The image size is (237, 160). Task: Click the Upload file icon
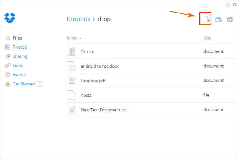(x=207, y=19)
